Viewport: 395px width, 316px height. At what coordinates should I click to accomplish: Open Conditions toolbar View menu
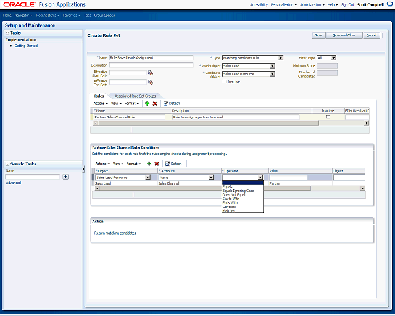pyautogui.click(x=118, y=164)
